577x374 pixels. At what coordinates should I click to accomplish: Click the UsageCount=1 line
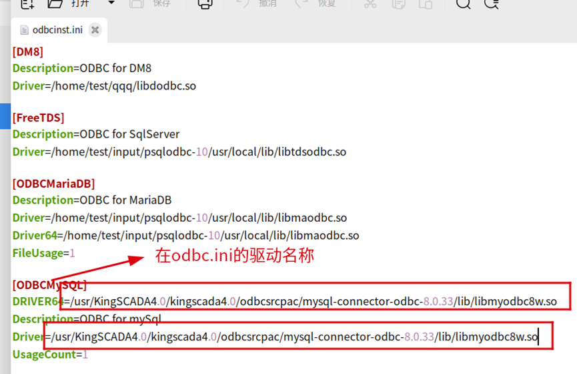click(x=50, y=355)
